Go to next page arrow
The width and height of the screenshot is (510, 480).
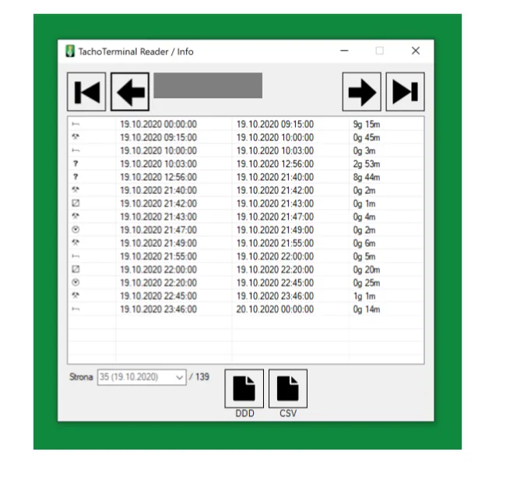point(362,92)
